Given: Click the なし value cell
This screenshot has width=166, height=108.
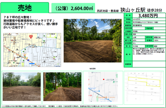Looking at the screenshot, I should click(149, 43).
